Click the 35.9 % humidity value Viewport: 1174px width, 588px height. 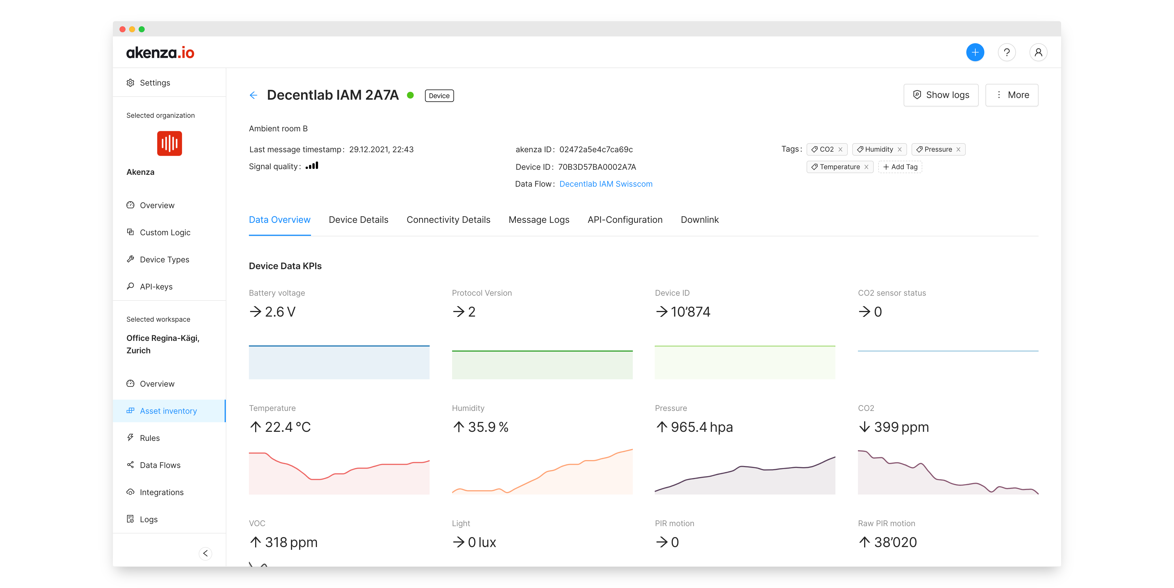point(488,427)
